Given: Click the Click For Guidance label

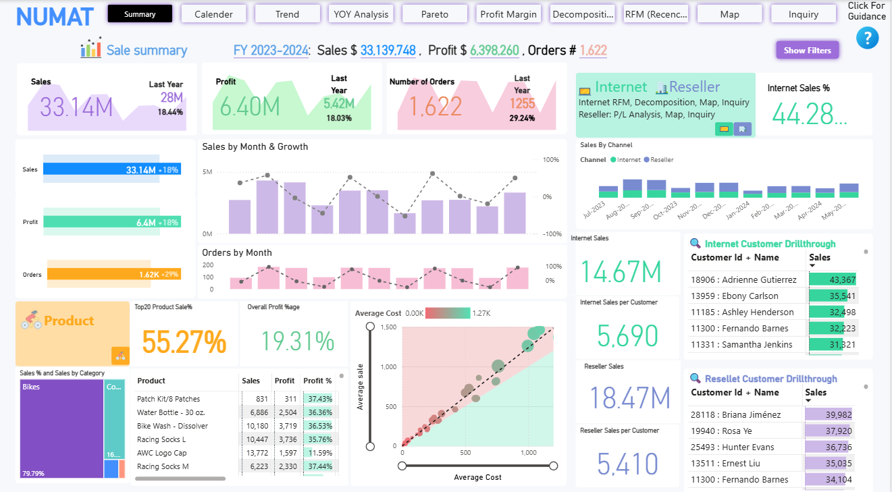Looking at the screenshot, I should (x=866, y=11).
